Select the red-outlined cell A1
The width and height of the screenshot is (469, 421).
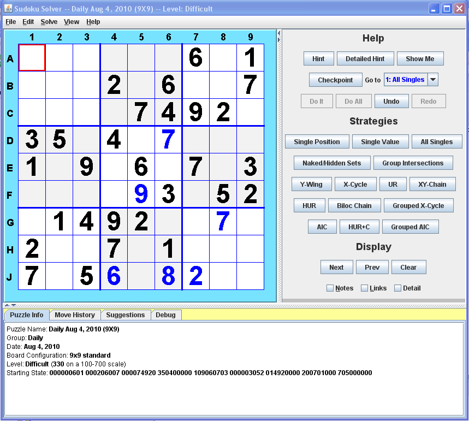tap(32, 58)
